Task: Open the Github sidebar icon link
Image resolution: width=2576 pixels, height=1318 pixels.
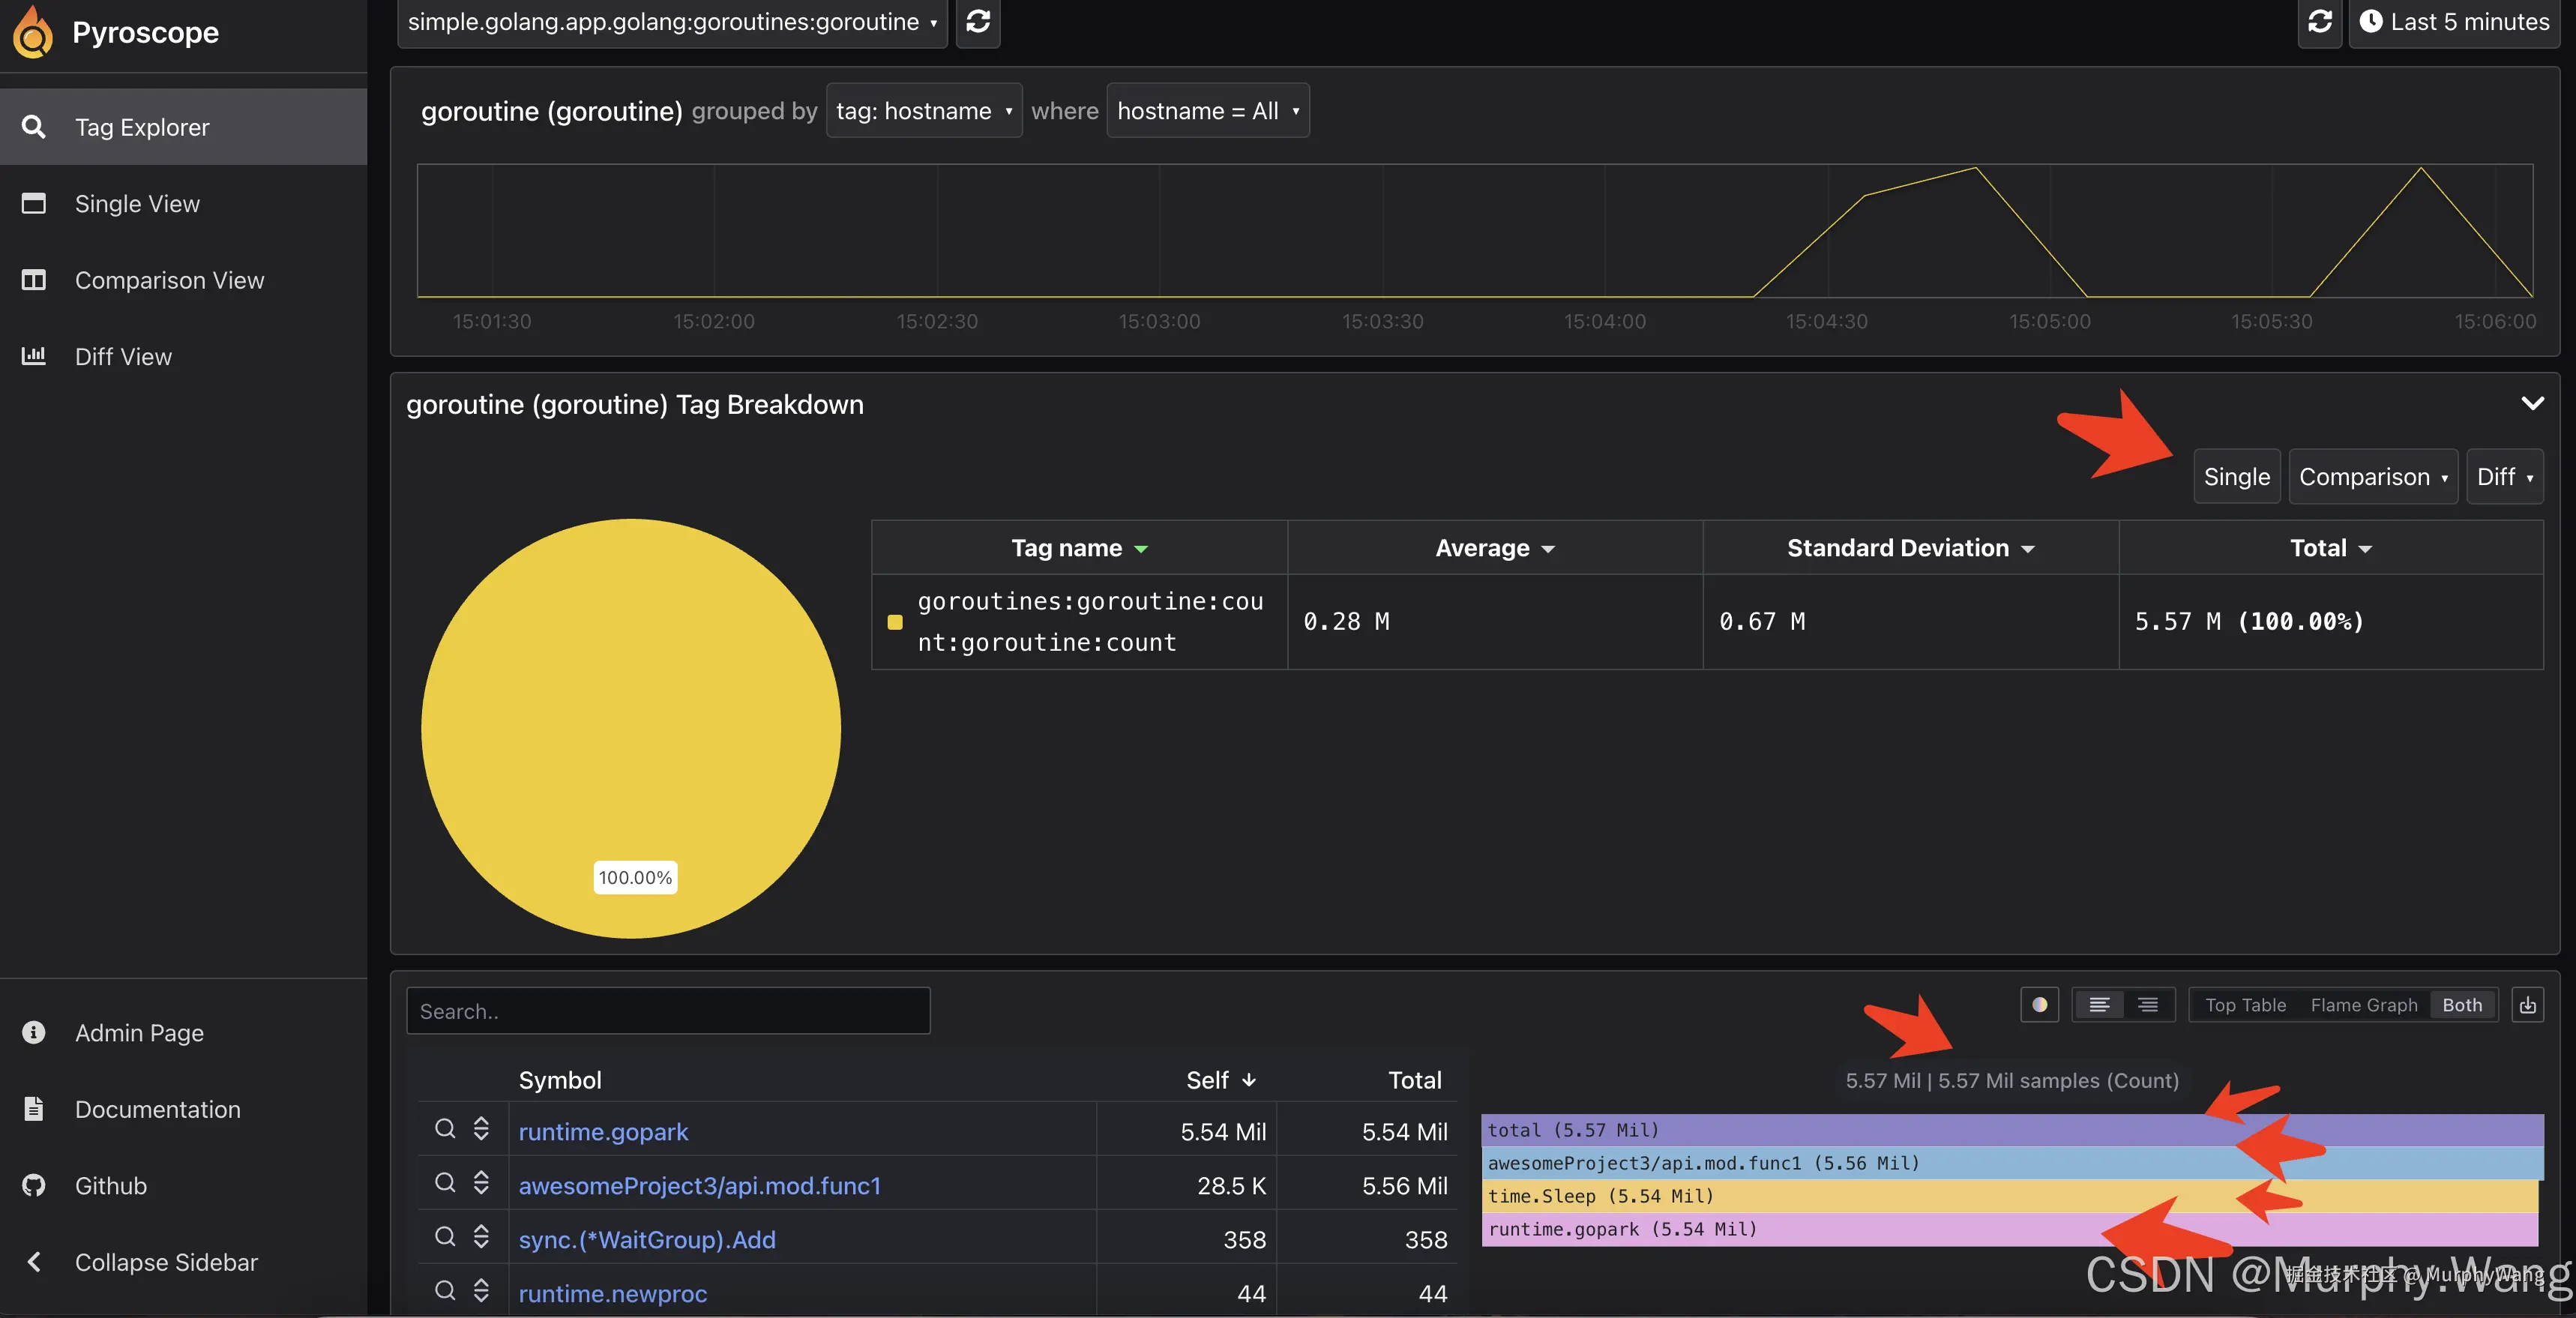Action: 34,1185
